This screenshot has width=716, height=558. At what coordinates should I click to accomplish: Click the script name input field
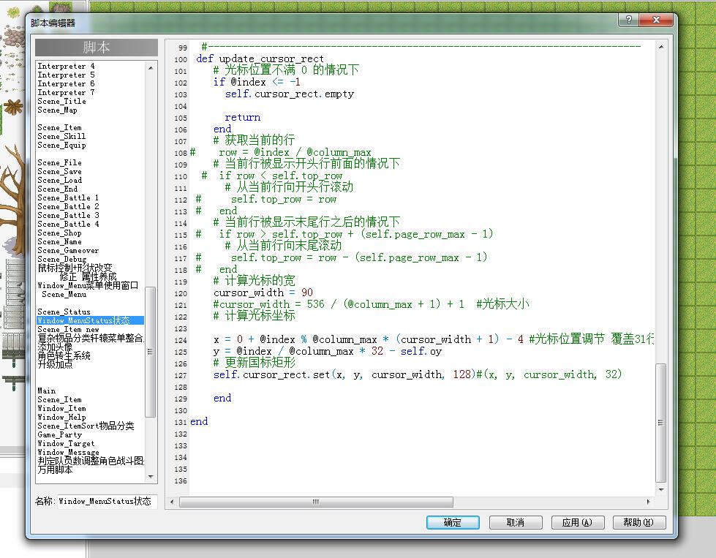(x=108, y=502)
